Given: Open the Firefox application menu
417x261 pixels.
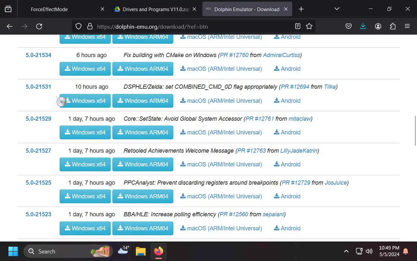Looking at the screenshot, I should click(407, 26).
